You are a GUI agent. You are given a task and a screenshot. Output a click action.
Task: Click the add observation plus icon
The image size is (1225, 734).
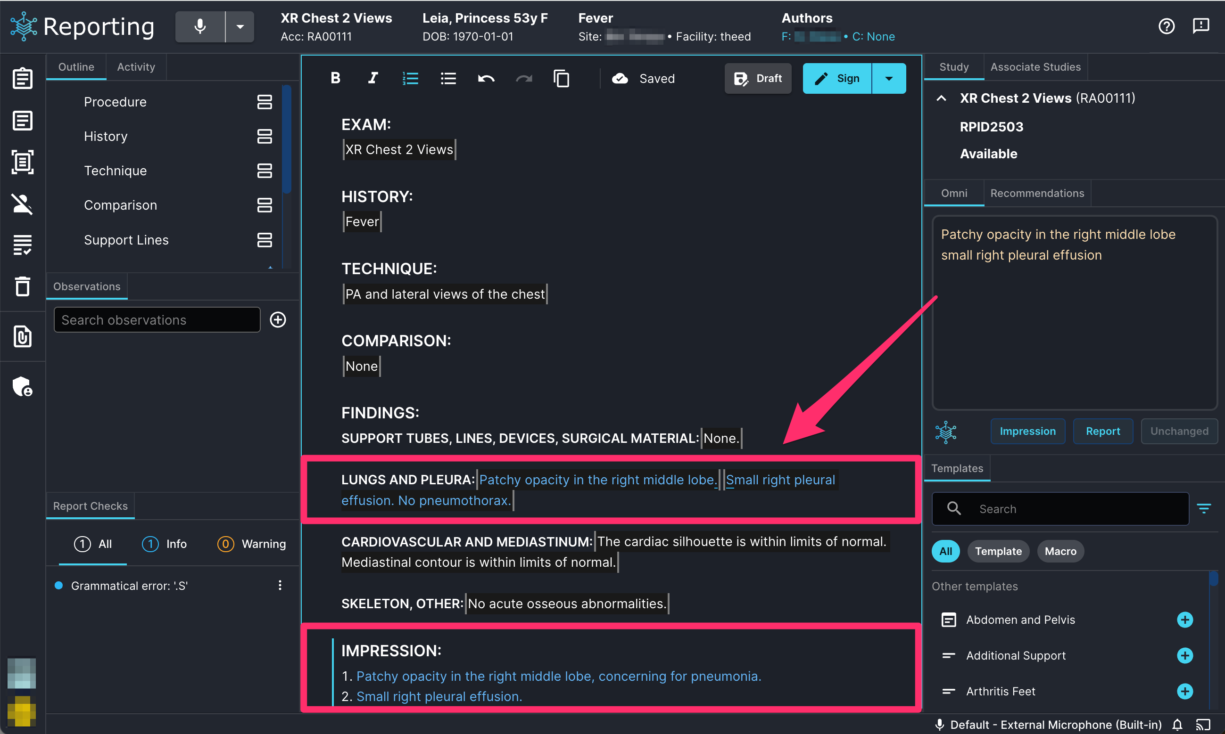point(278,319)
